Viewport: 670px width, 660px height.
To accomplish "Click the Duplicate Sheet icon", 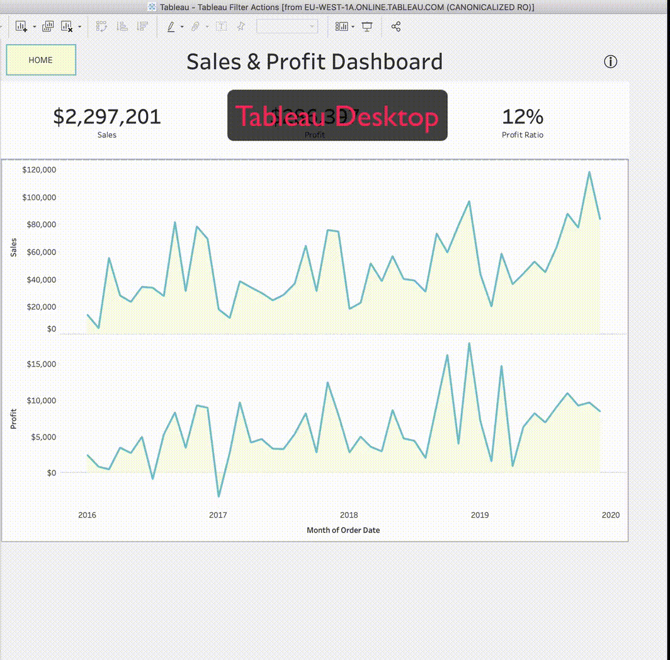I will point(48,26).
